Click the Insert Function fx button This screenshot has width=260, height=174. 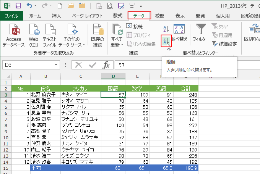107,65
